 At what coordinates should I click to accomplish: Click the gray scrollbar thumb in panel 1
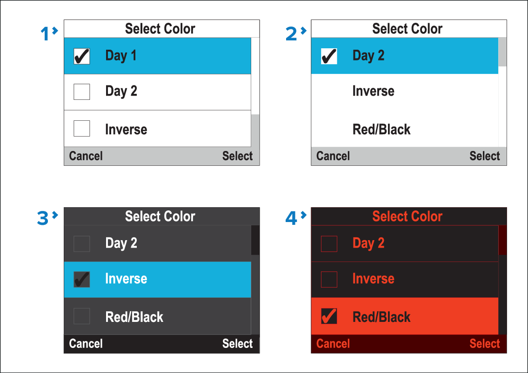pos(255,131)
